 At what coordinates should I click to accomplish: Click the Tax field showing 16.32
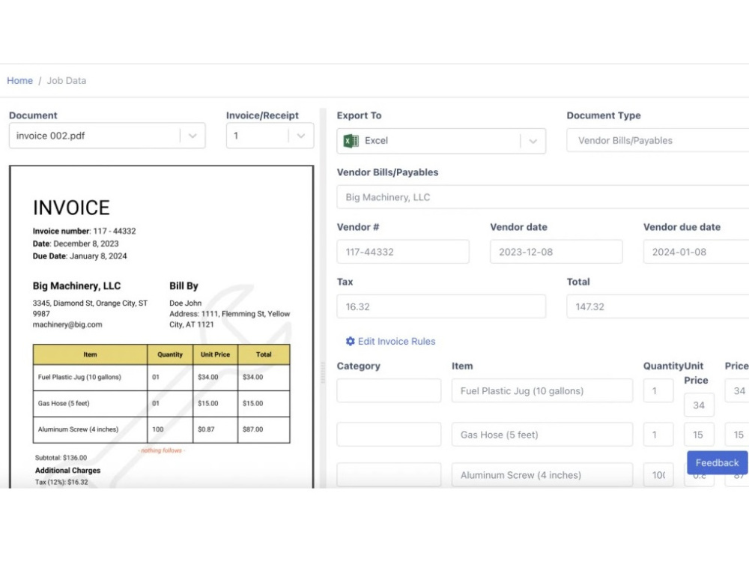[441, 306]
